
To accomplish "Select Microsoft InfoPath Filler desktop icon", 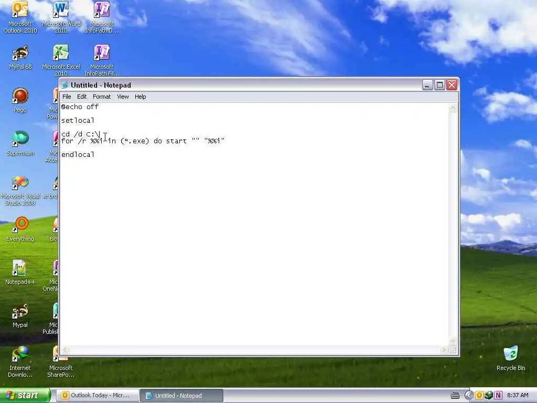I will (x=102, y=60).
